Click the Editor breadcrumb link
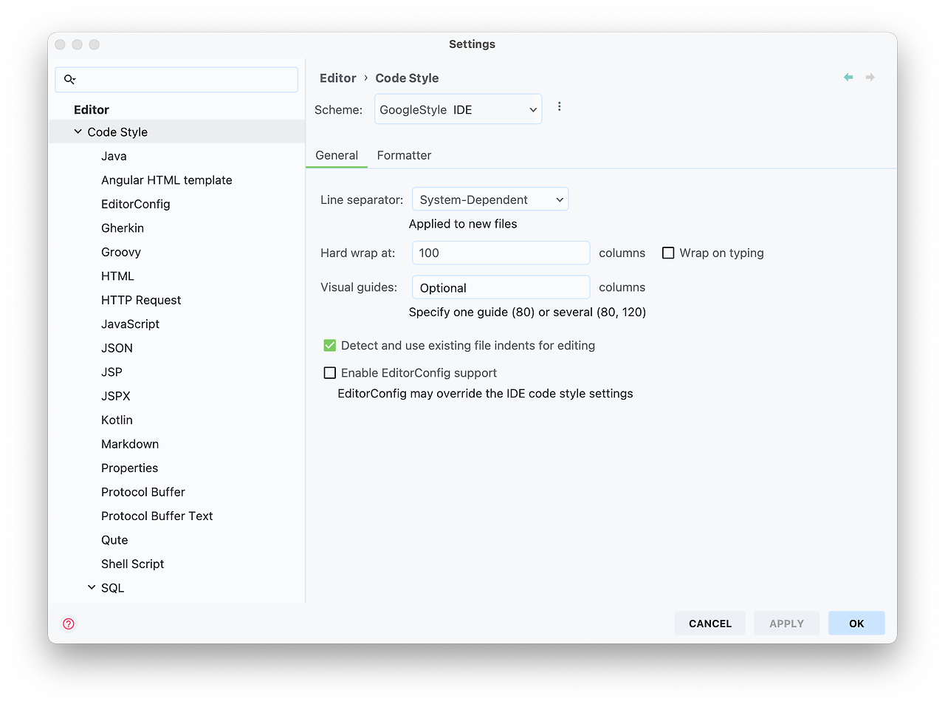This screenshot has width=945, height=707. 338,78
